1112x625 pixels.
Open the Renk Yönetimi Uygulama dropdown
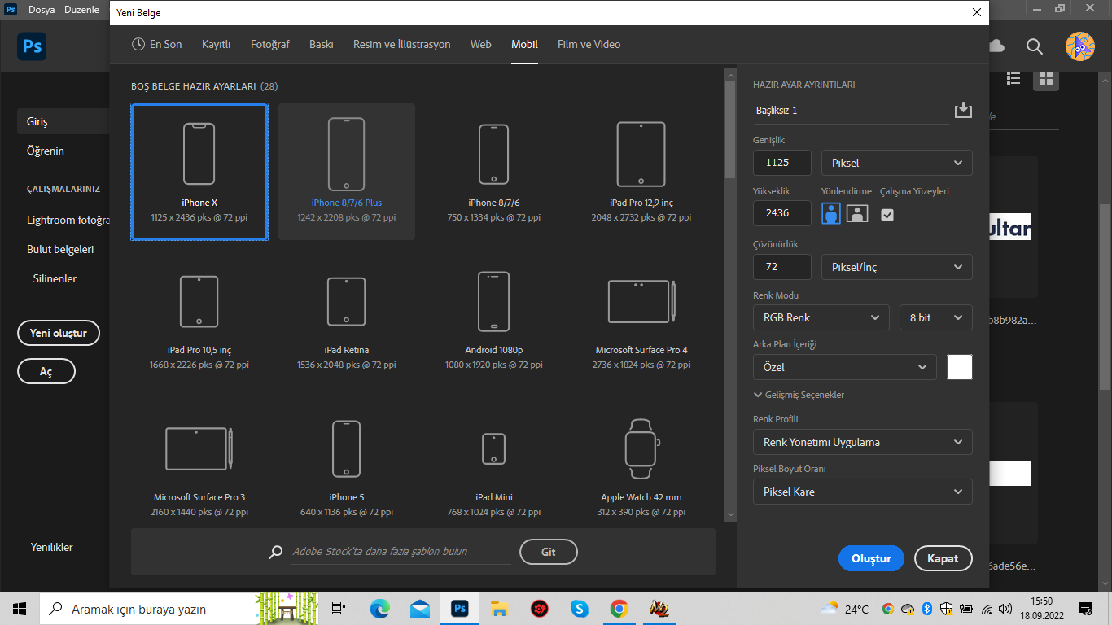pos(863,442)
